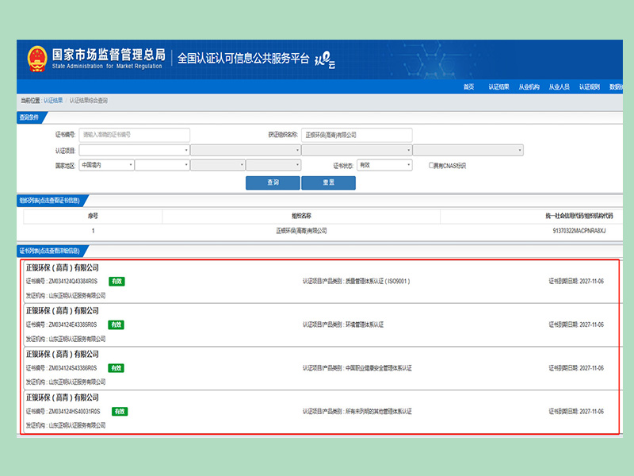Click 中国职业健康安全管理体系认证 category text
This screenshot has width=634, height=476.
(379, 368)
